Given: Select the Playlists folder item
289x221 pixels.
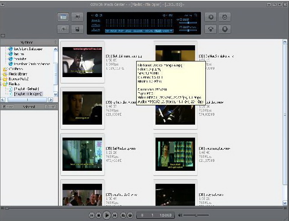Looking at the screenshot, I should click(14, 84).
